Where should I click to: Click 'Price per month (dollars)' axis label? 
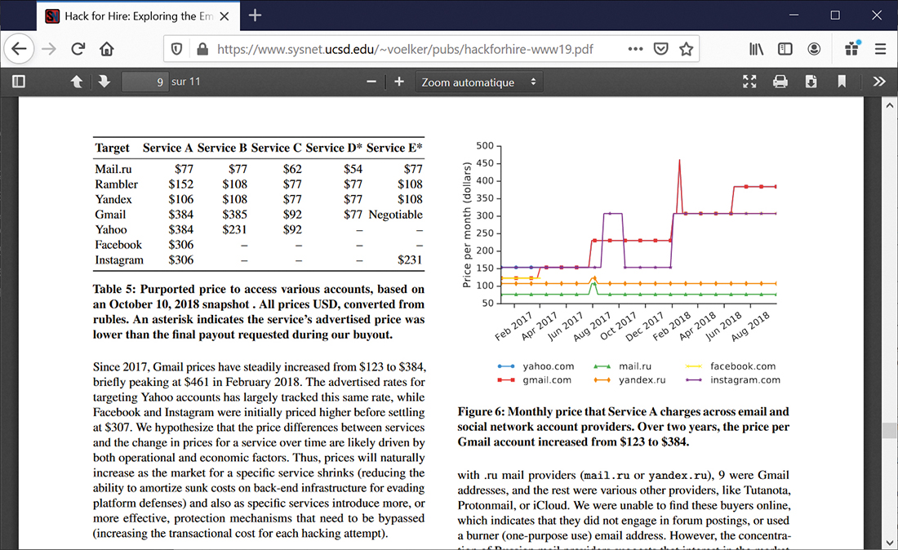467,225
